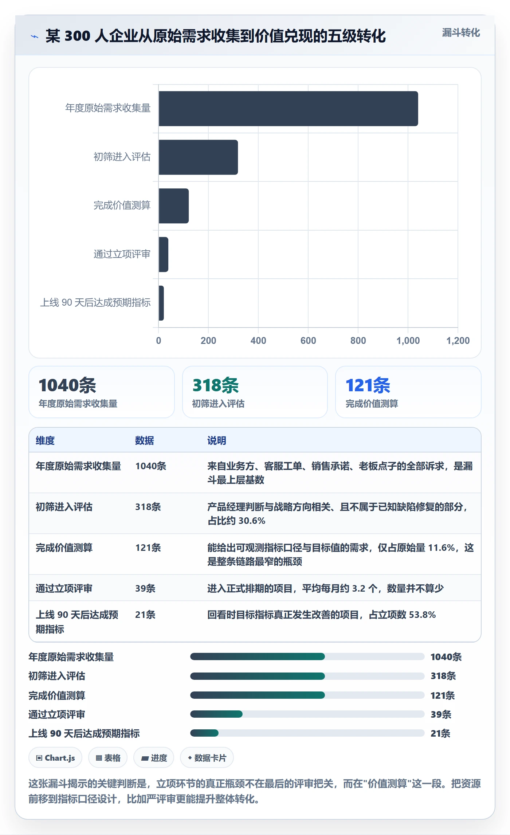Click the progress bar for 通过立项评审
The width and height of the screenshot is (510, 835).
pyautogui.click(x=307, y=714)
